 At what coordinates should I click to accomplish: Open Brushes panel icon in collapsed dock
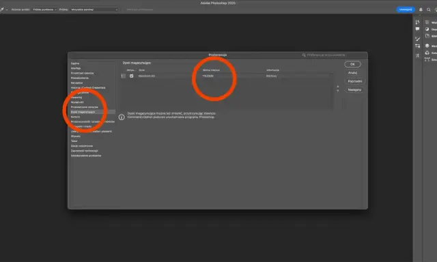click(x=417, y=39)
